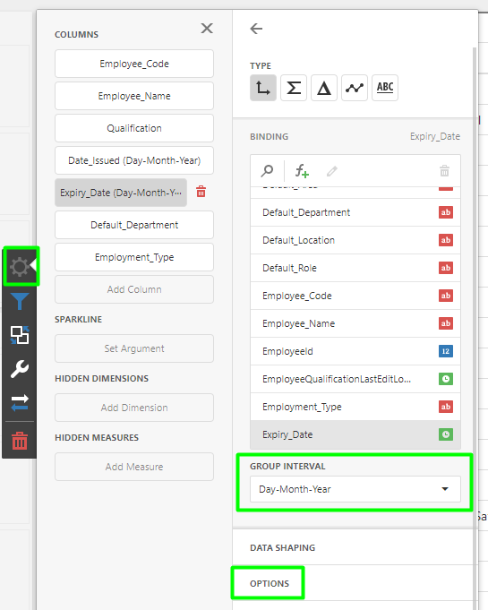Image resolution: width=488 pixels, height=610 pixels.
Task: Click Add Dimension under Hidden Dimensions
Action: click(134, 408)
